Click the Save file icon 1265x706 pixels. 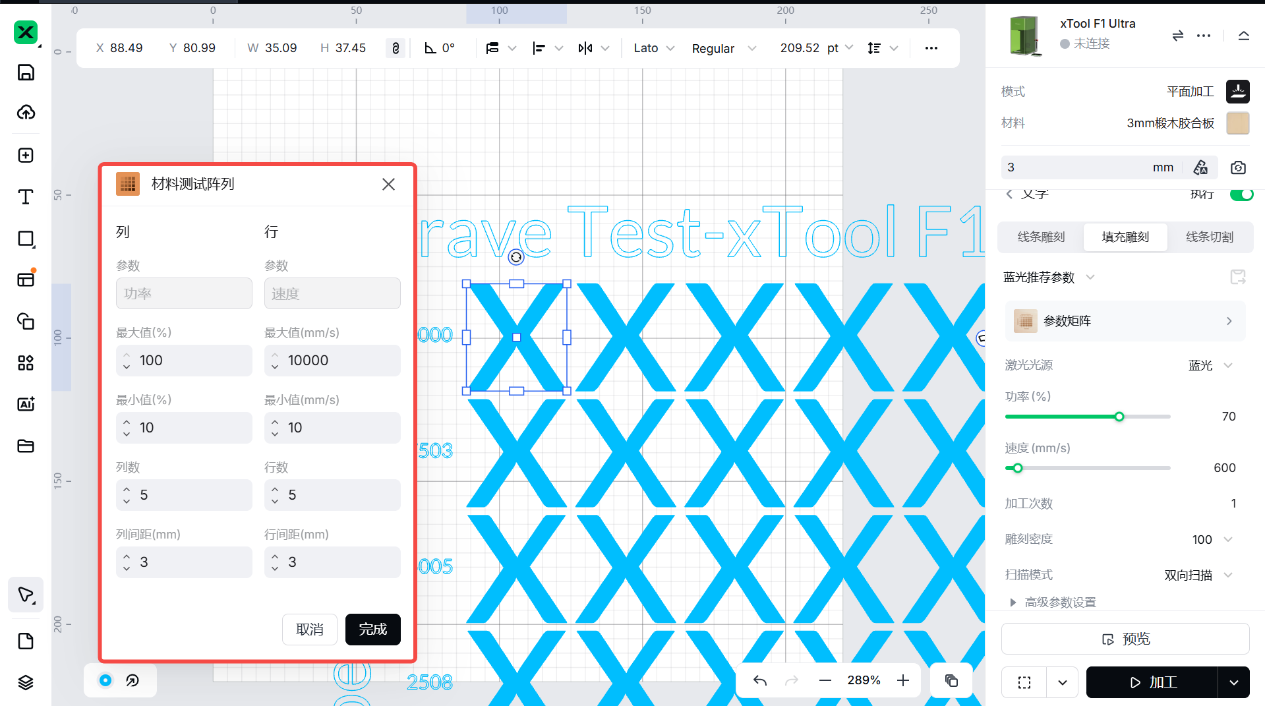point(26,73)
